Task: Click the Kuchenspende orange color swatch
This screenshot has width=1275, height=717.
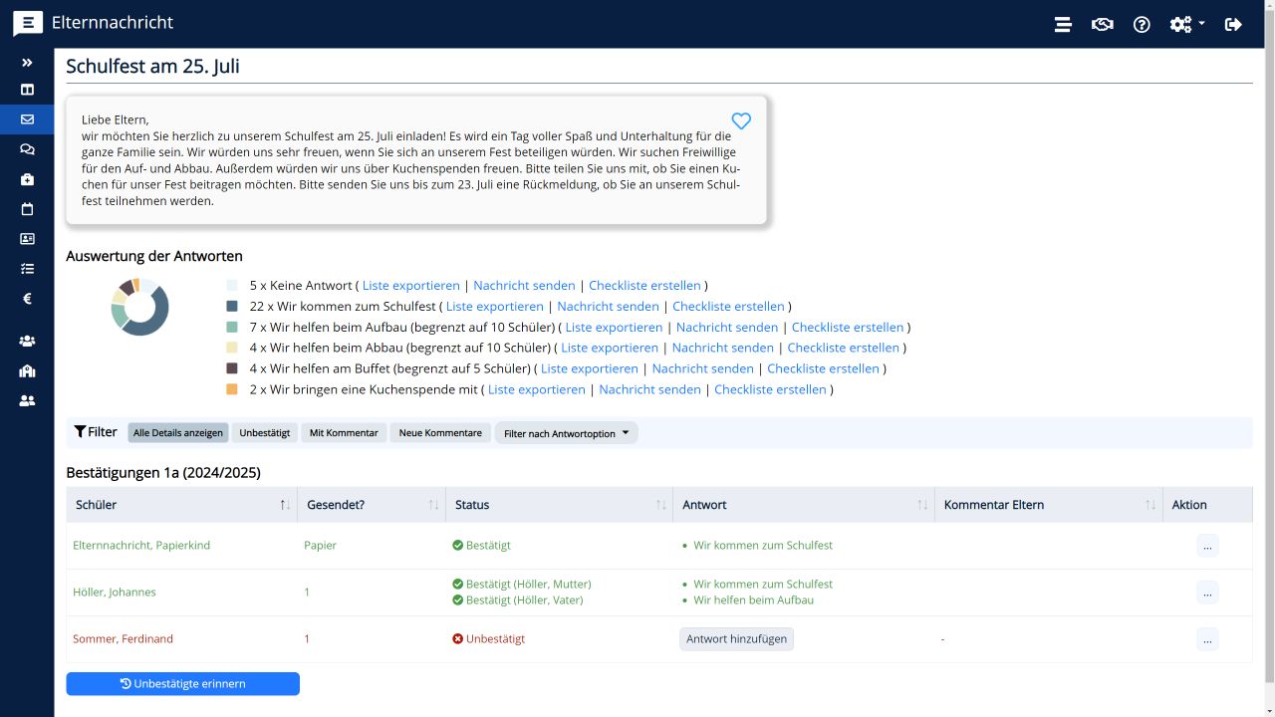Action: point(232,389)
